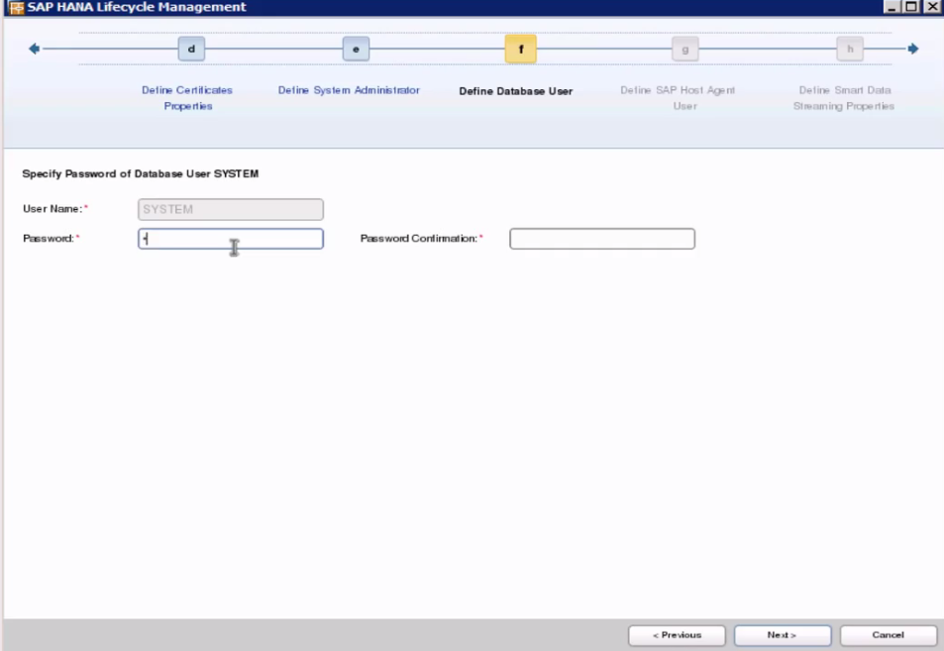Image resolution: width=944 pixels, height=651 pixels.
Task: Click the SAP HANA Lifecycle Management title icon
Action: [x=16, y=7]
